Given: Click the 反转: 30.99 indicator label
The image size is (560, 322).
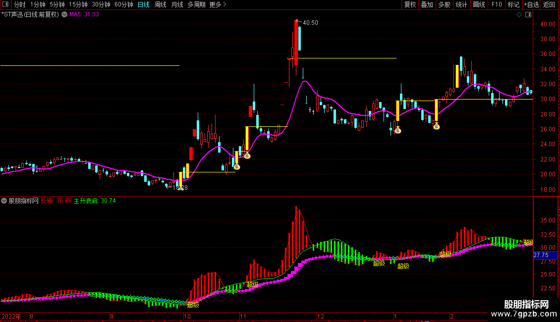Looking at the screenshot, I should tap(56, 201).
